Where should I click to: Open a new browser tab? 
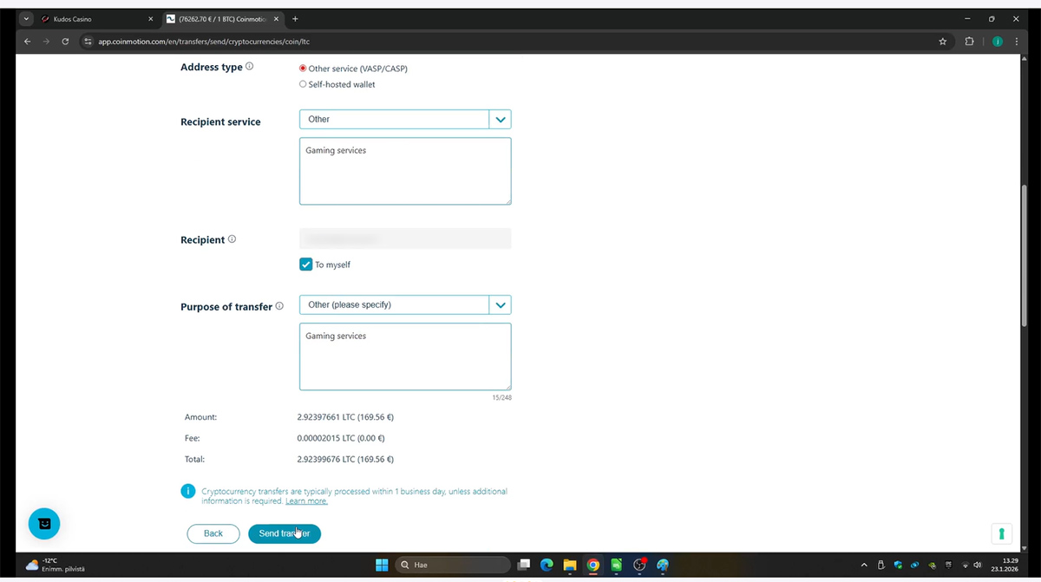coord(295,18)
